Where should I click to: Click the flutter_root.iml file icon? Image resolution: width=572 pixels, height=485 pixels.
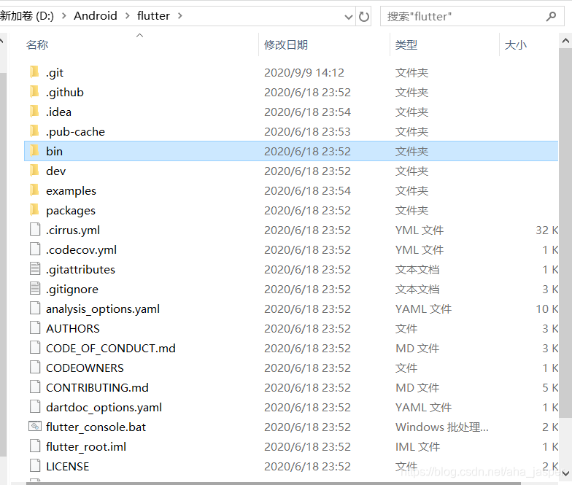pos(35,446)
